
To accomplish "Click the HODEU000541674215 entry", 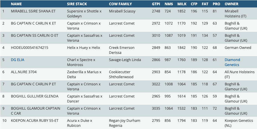I will (30, 48).
